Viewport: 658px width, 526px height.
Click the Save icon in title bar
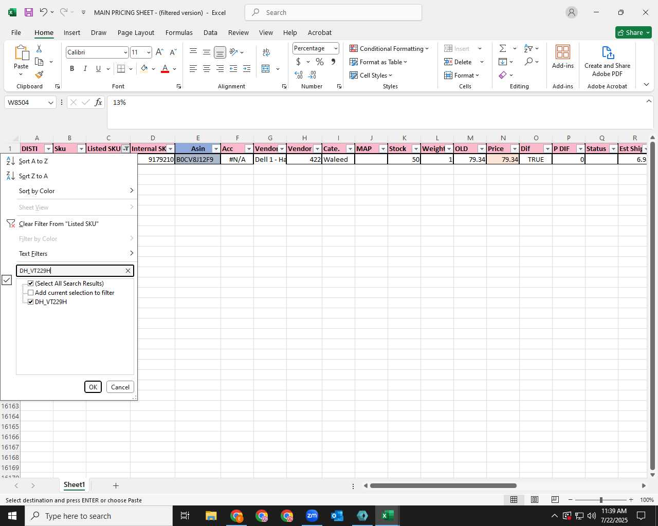[29, 12]
